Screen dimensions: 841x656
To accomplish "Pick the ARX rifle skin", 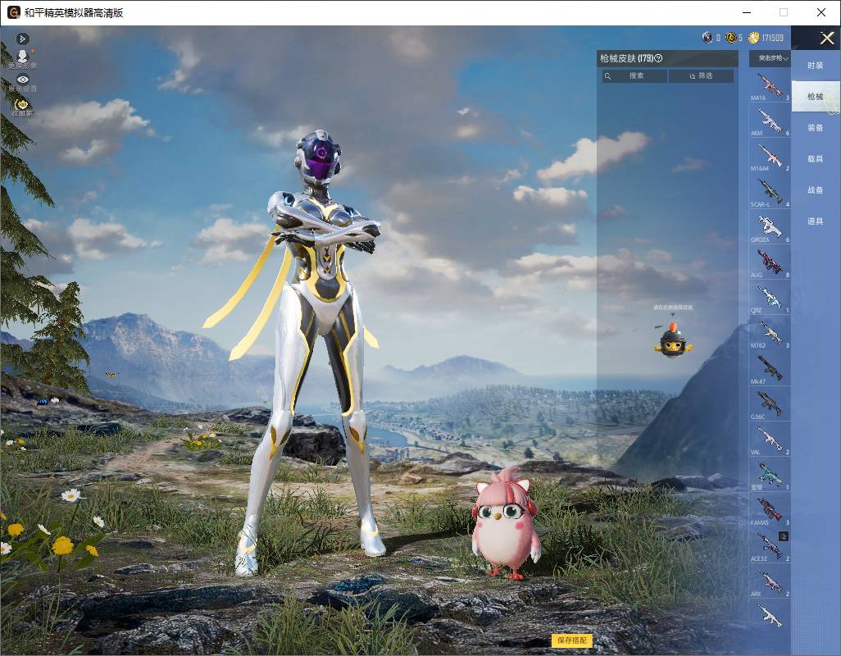I will click(770, 581).
